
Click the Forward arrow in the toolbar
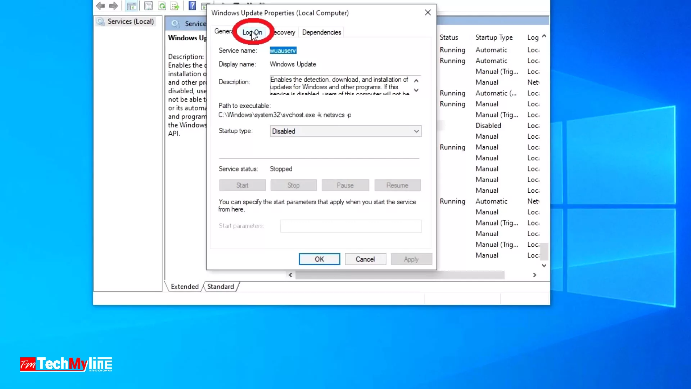113,6
